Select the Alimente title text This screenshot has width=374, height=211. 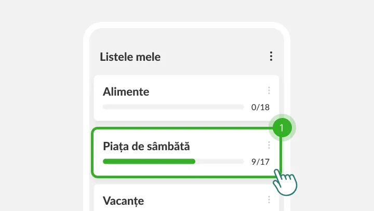(126, 91)
